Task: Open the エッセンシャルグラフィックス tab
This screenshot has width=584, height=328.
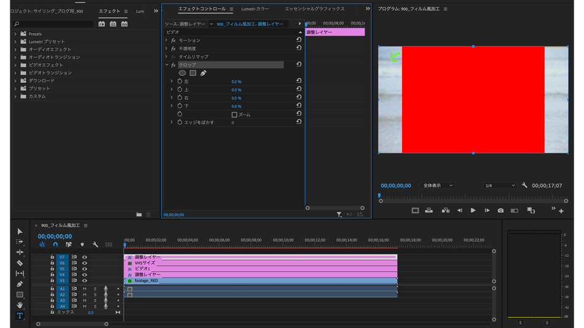Action: pyautogui.click(x=314, y=9)
